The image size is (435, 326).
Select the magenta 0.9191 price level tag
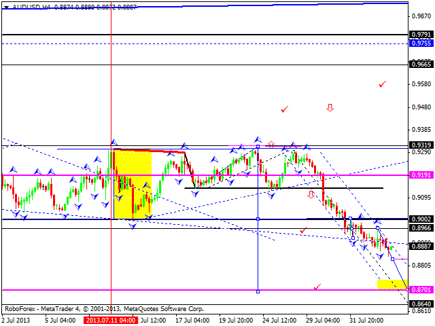click(x=421, y=175)
